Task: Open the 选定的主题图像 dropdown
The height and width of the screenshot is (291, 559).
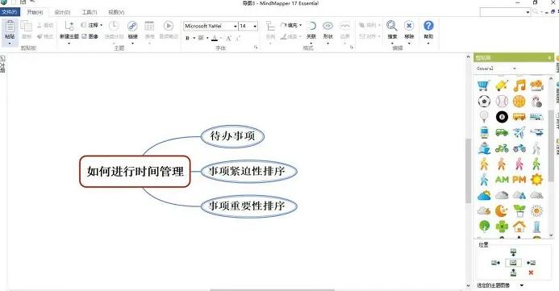Action: tap(522, 285)
